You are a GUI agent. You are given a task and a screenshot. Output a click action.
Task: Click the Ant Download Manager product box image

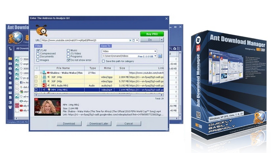point(229,85)
